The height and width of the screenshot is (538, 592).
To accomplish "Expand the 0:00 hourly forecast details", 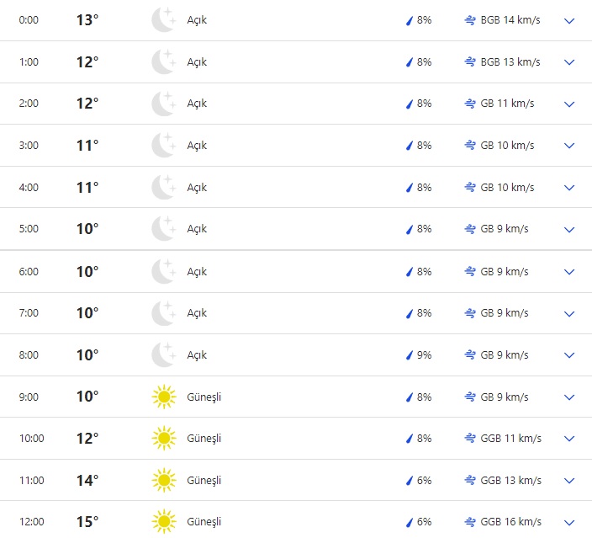I will click(x=569, y=20).
